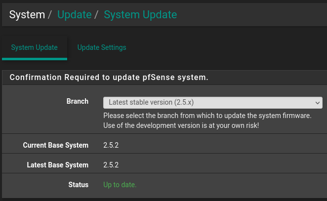
Task: Click the System breadcrumb text
Action: [27, 15]
